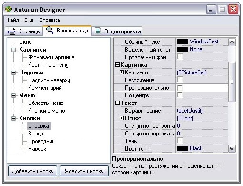243x186 pixels.
Task: Click the Выравнивание value taLeftJustify
Action: 190,111
